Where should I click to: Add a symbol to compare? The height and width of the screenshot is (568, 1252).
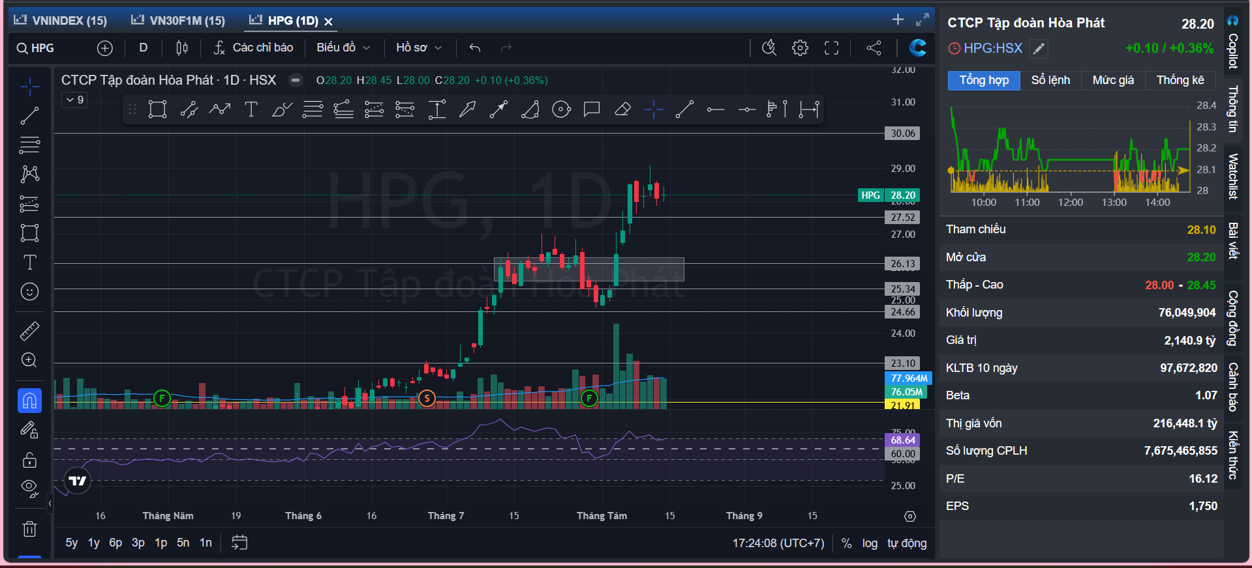[x=104, y=48]
